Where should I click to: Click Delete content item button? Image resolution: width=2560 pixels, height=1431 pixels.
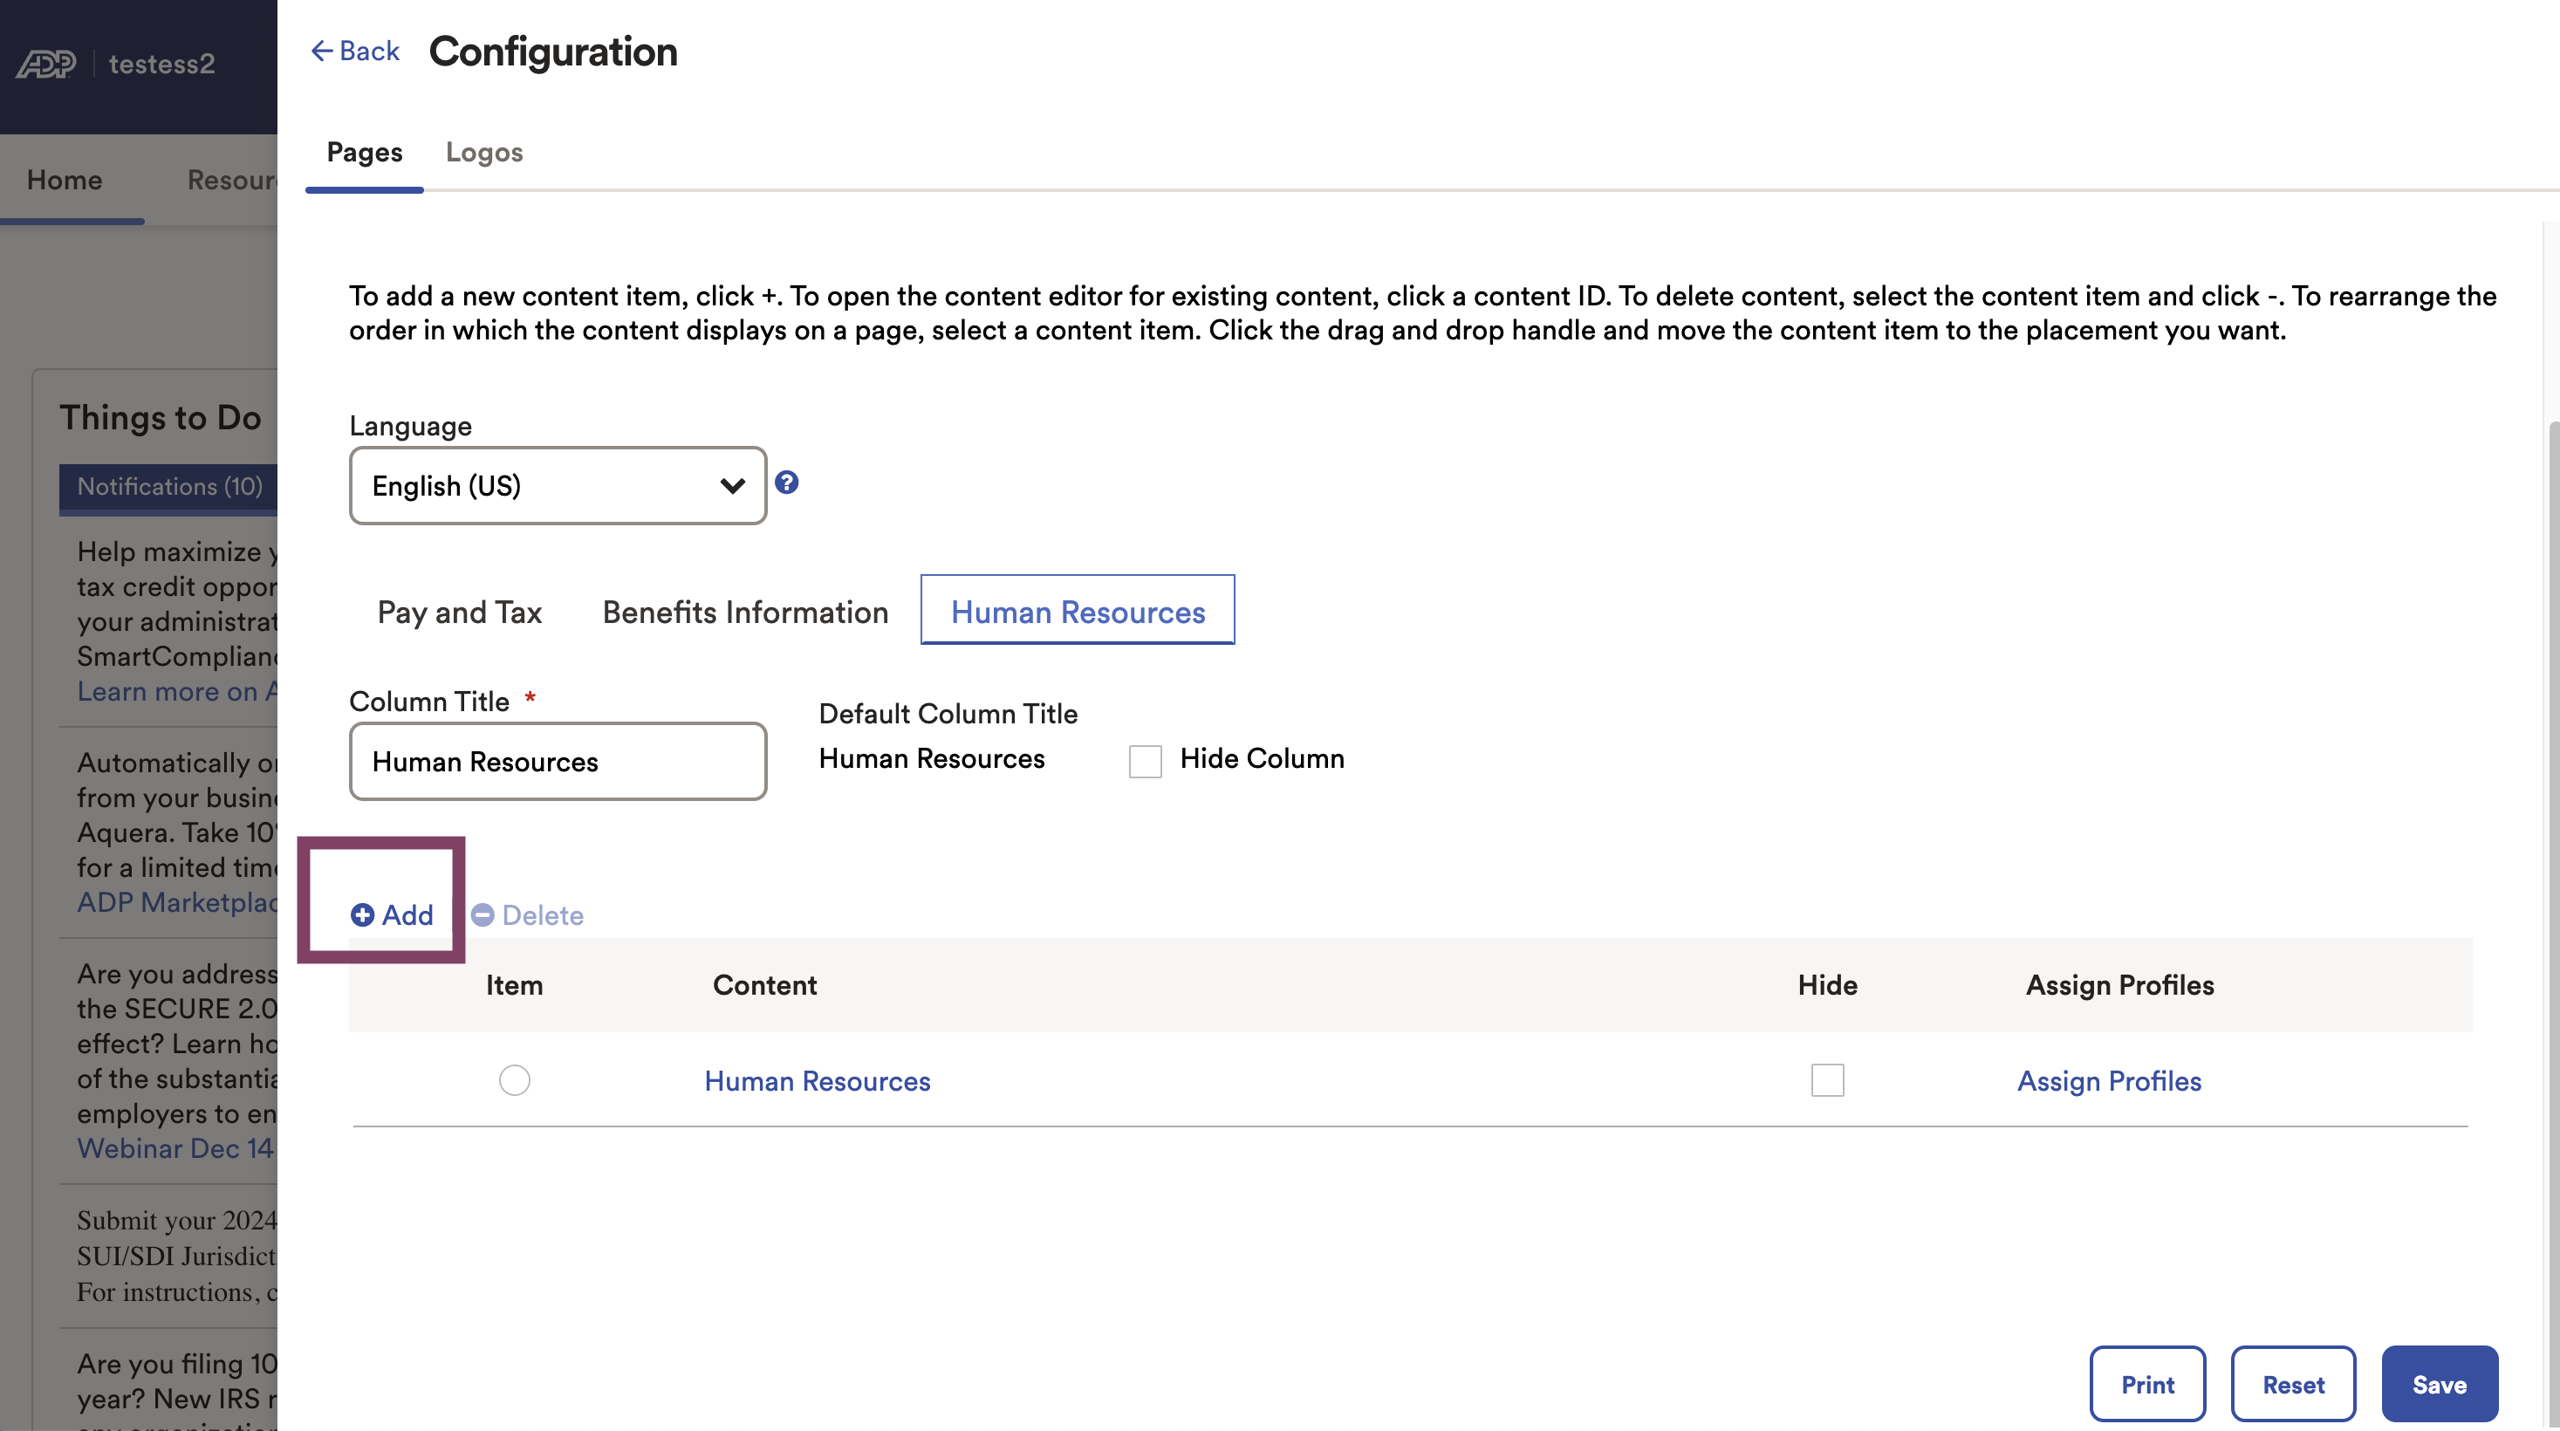(x=527, y=914)
